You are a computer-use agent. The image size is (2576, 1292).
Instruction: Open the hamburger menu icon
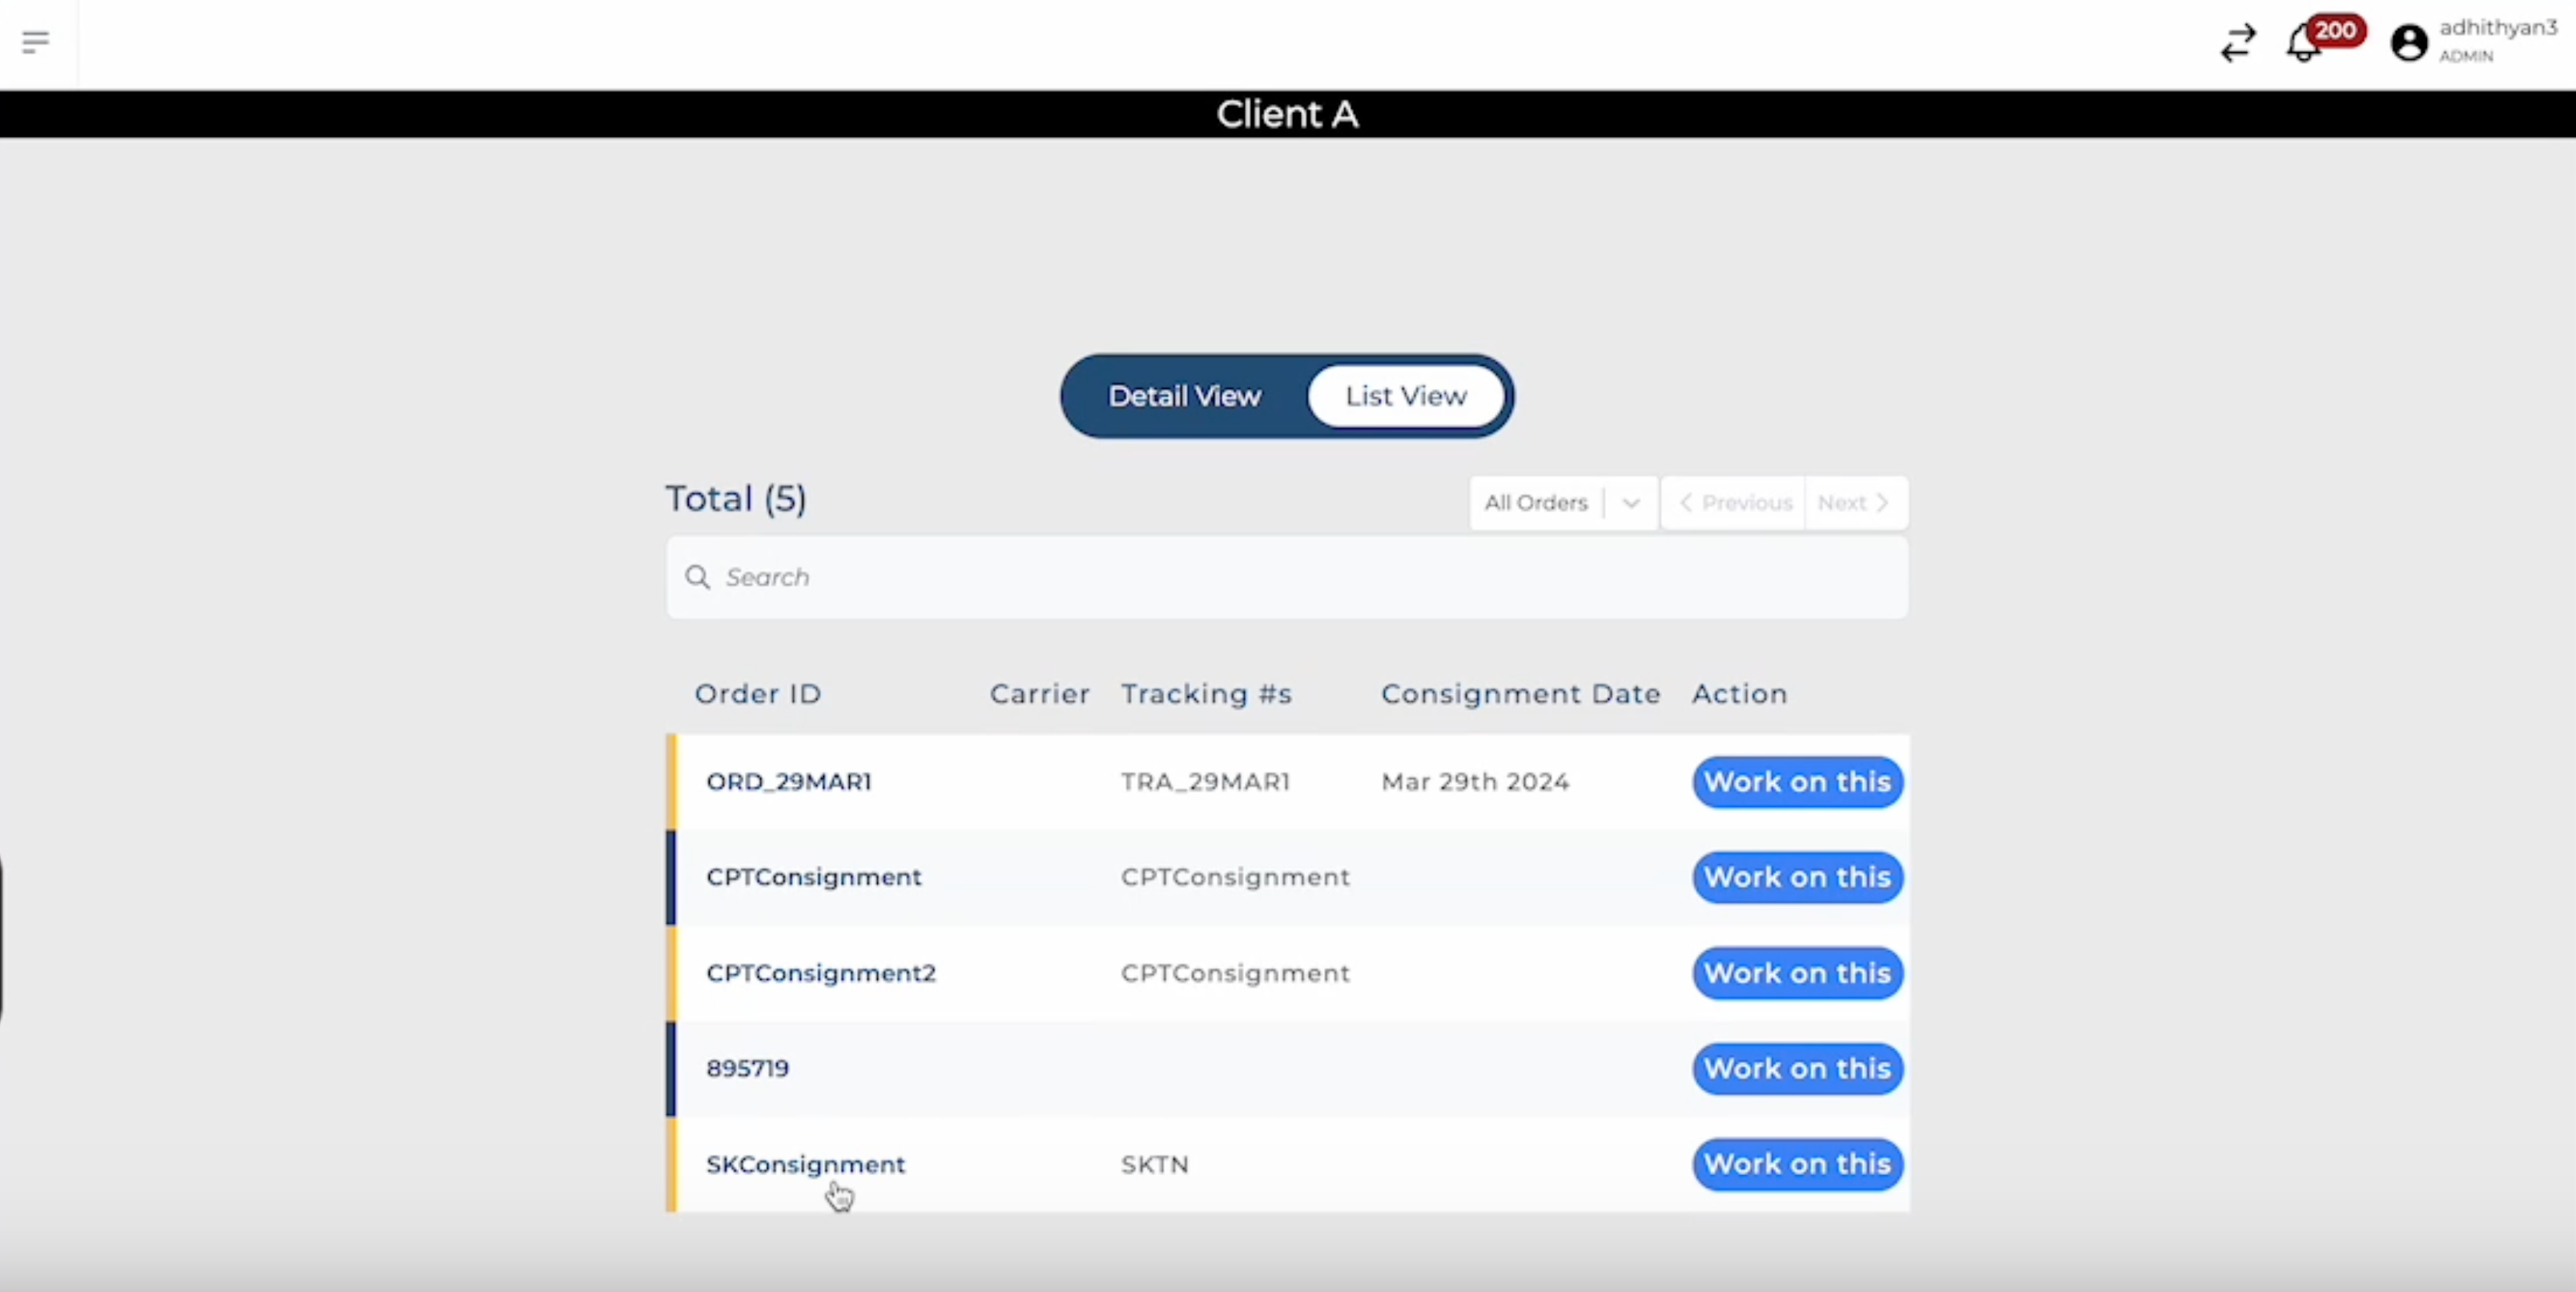click(35, 42)
